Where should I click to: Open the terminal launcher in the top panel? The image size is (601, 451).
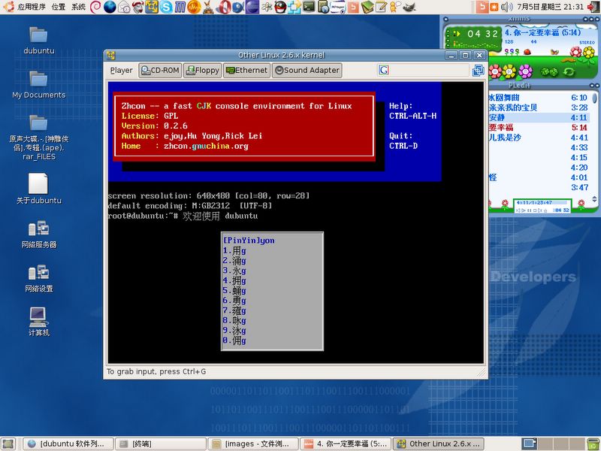309,7
